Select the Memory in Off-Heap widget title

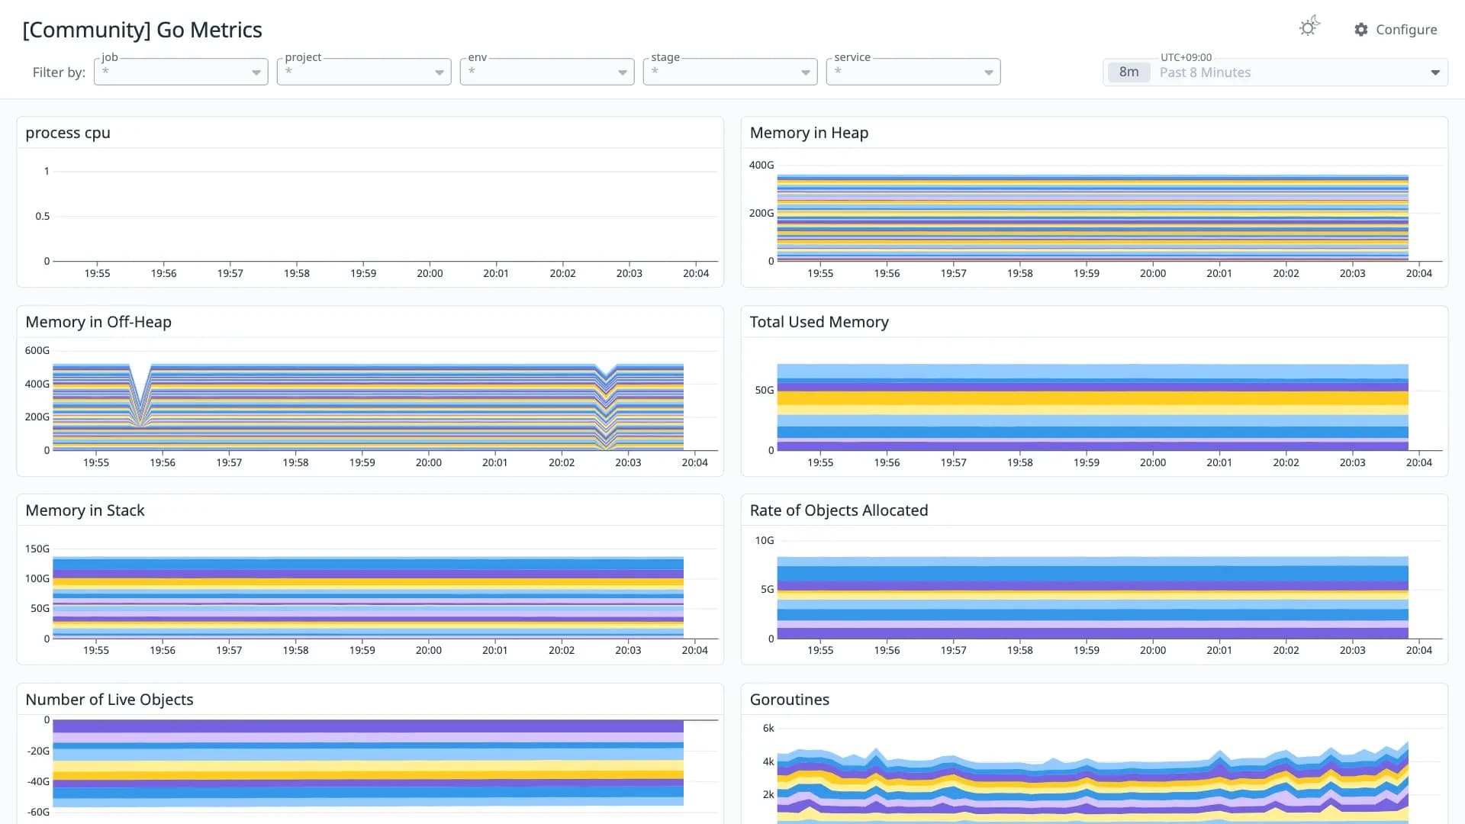tap(98, 322)
